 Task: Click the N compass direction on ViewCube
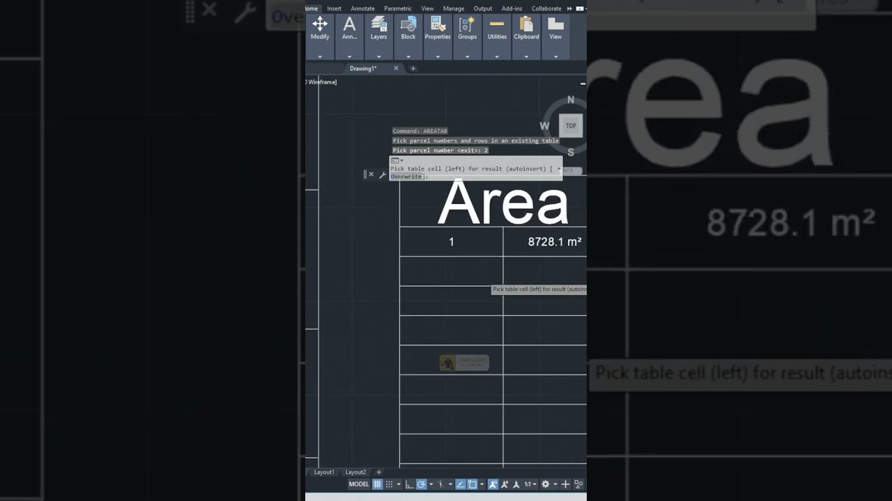click(x=571, y=100)
